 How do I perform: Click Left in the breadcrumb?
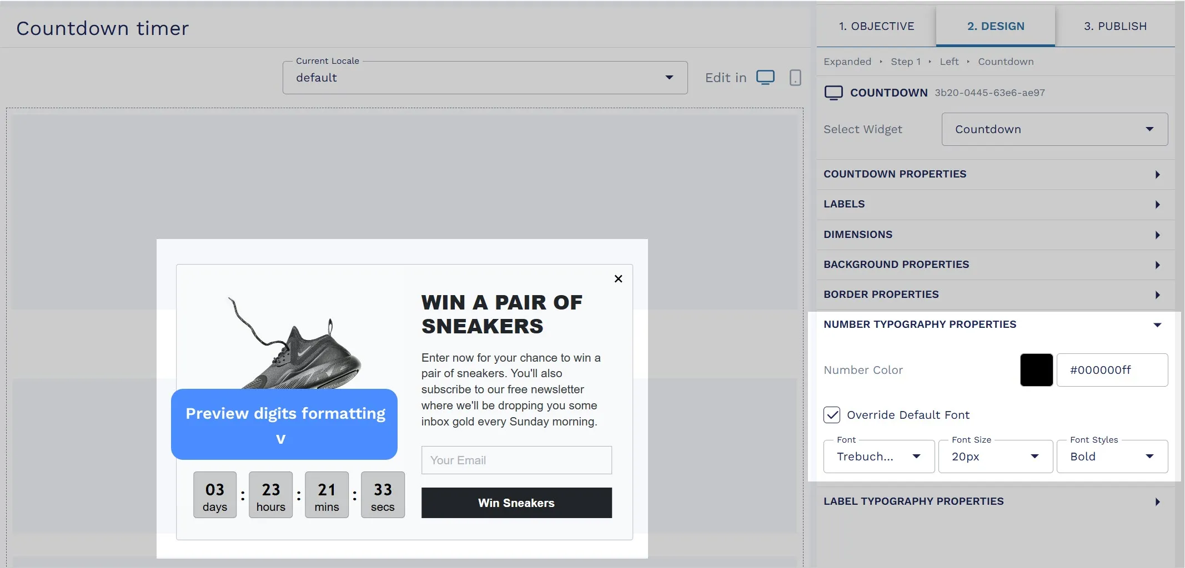pos(949,62)
